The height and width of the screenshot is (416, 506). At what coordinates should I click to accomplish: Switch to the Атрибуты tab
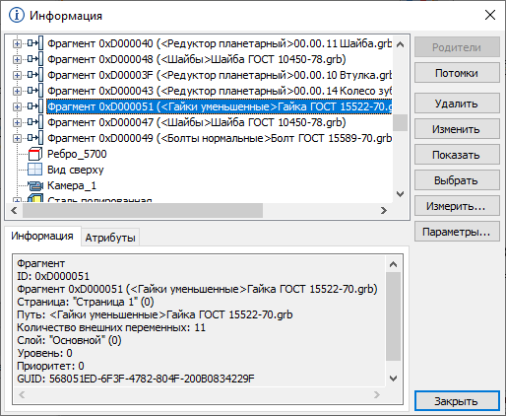pyautogui.click(x=110, y=238)
